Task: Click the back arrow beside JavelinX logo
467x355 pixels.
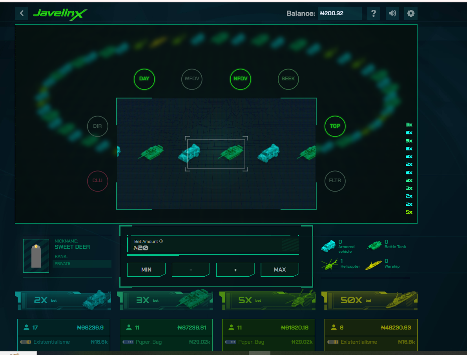Action: 22,13
